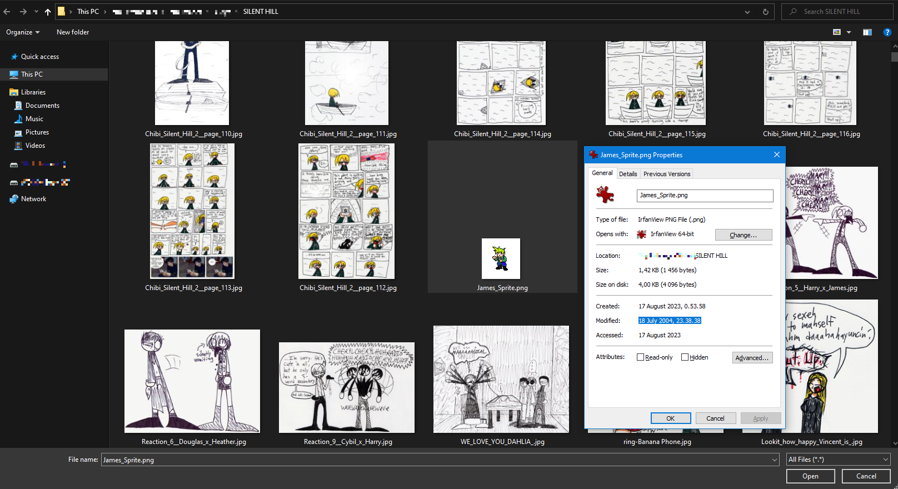898x489 pixels.
Task: Enable the Read-only attribute checkbox
Action: click(x=640, y=357)
